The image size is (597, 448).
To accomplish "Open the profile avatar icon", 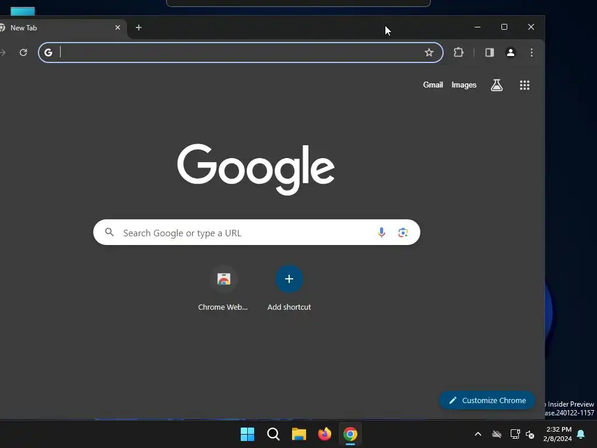I will (x=510, y=52).
